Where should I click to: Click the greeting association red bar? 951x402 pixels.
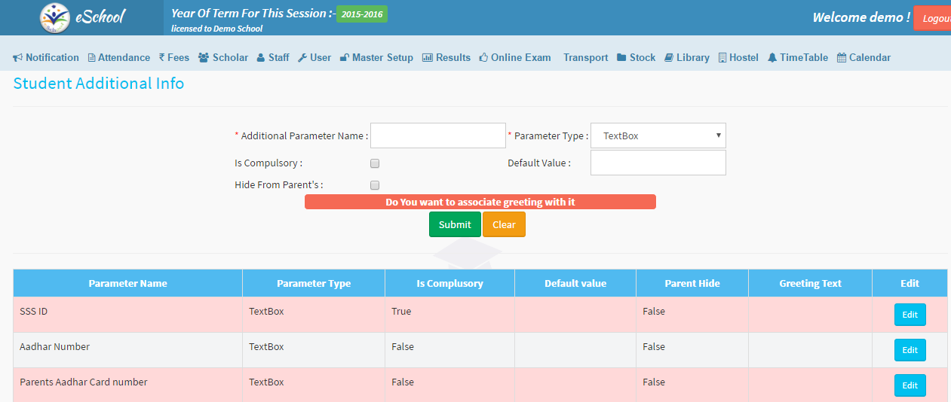point(480,202)
